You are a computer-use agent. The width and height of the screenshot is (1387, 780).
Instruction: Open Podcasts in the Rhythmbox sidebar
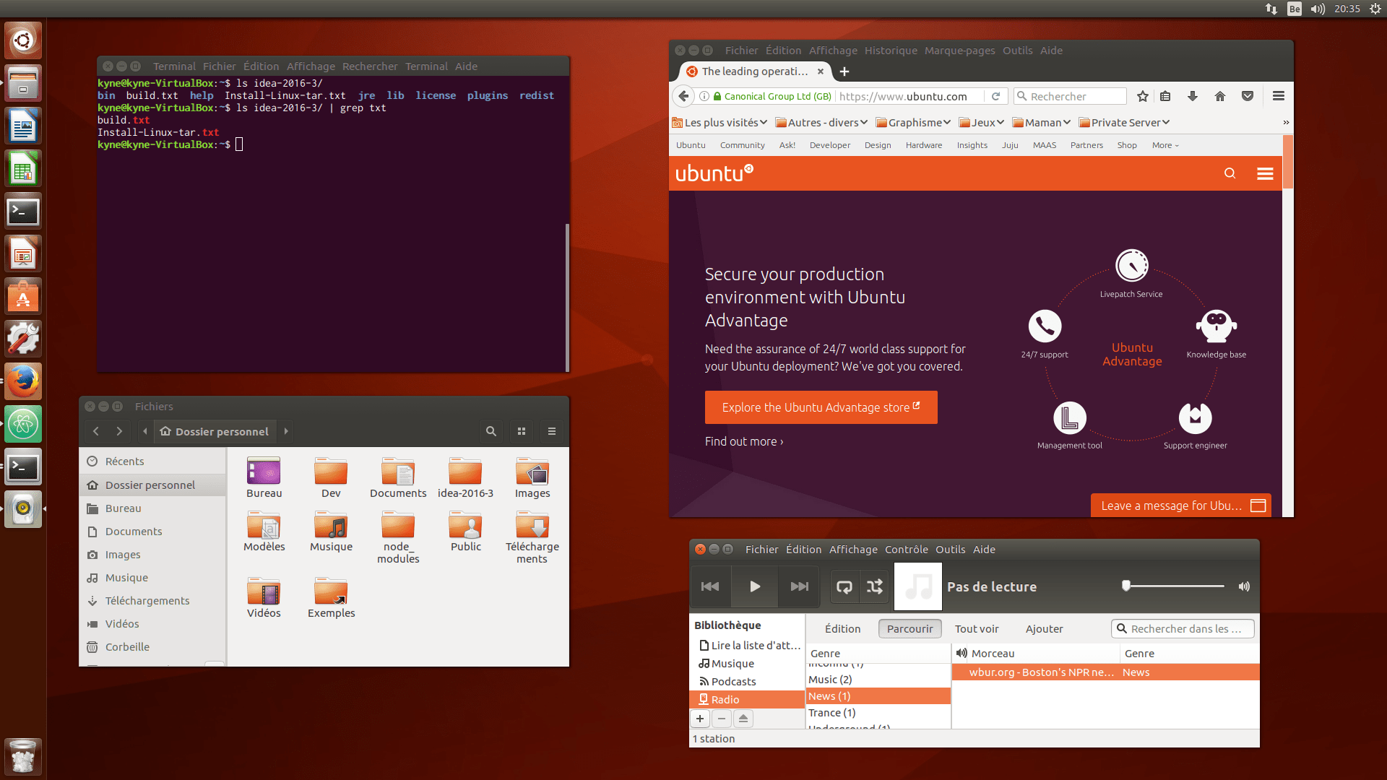click(x=733, y=681)
